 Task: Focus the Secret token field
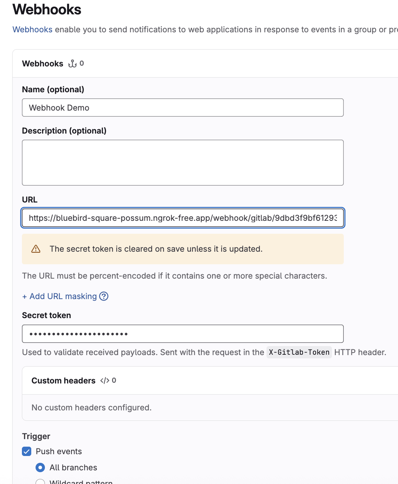pos(183,334)
